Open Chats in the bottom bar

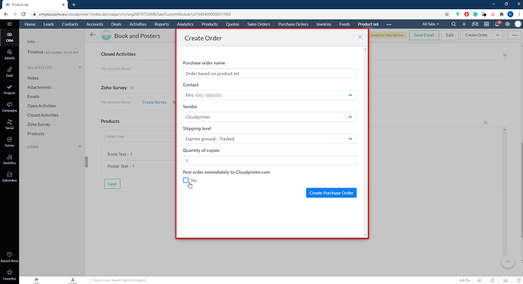click(36, 280)
